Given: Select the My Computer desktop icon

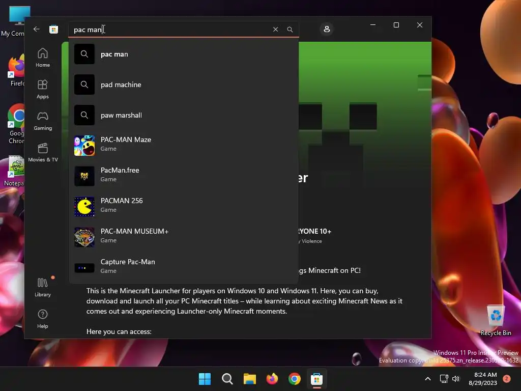Looking at the screenshot, I should (13, 21).
